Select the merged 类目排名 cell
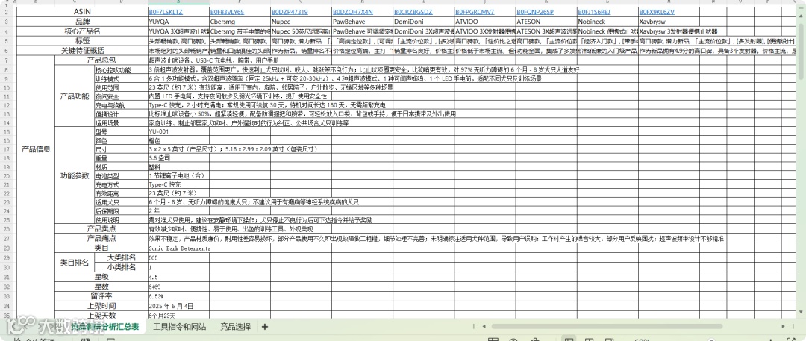 coord(75,263)
